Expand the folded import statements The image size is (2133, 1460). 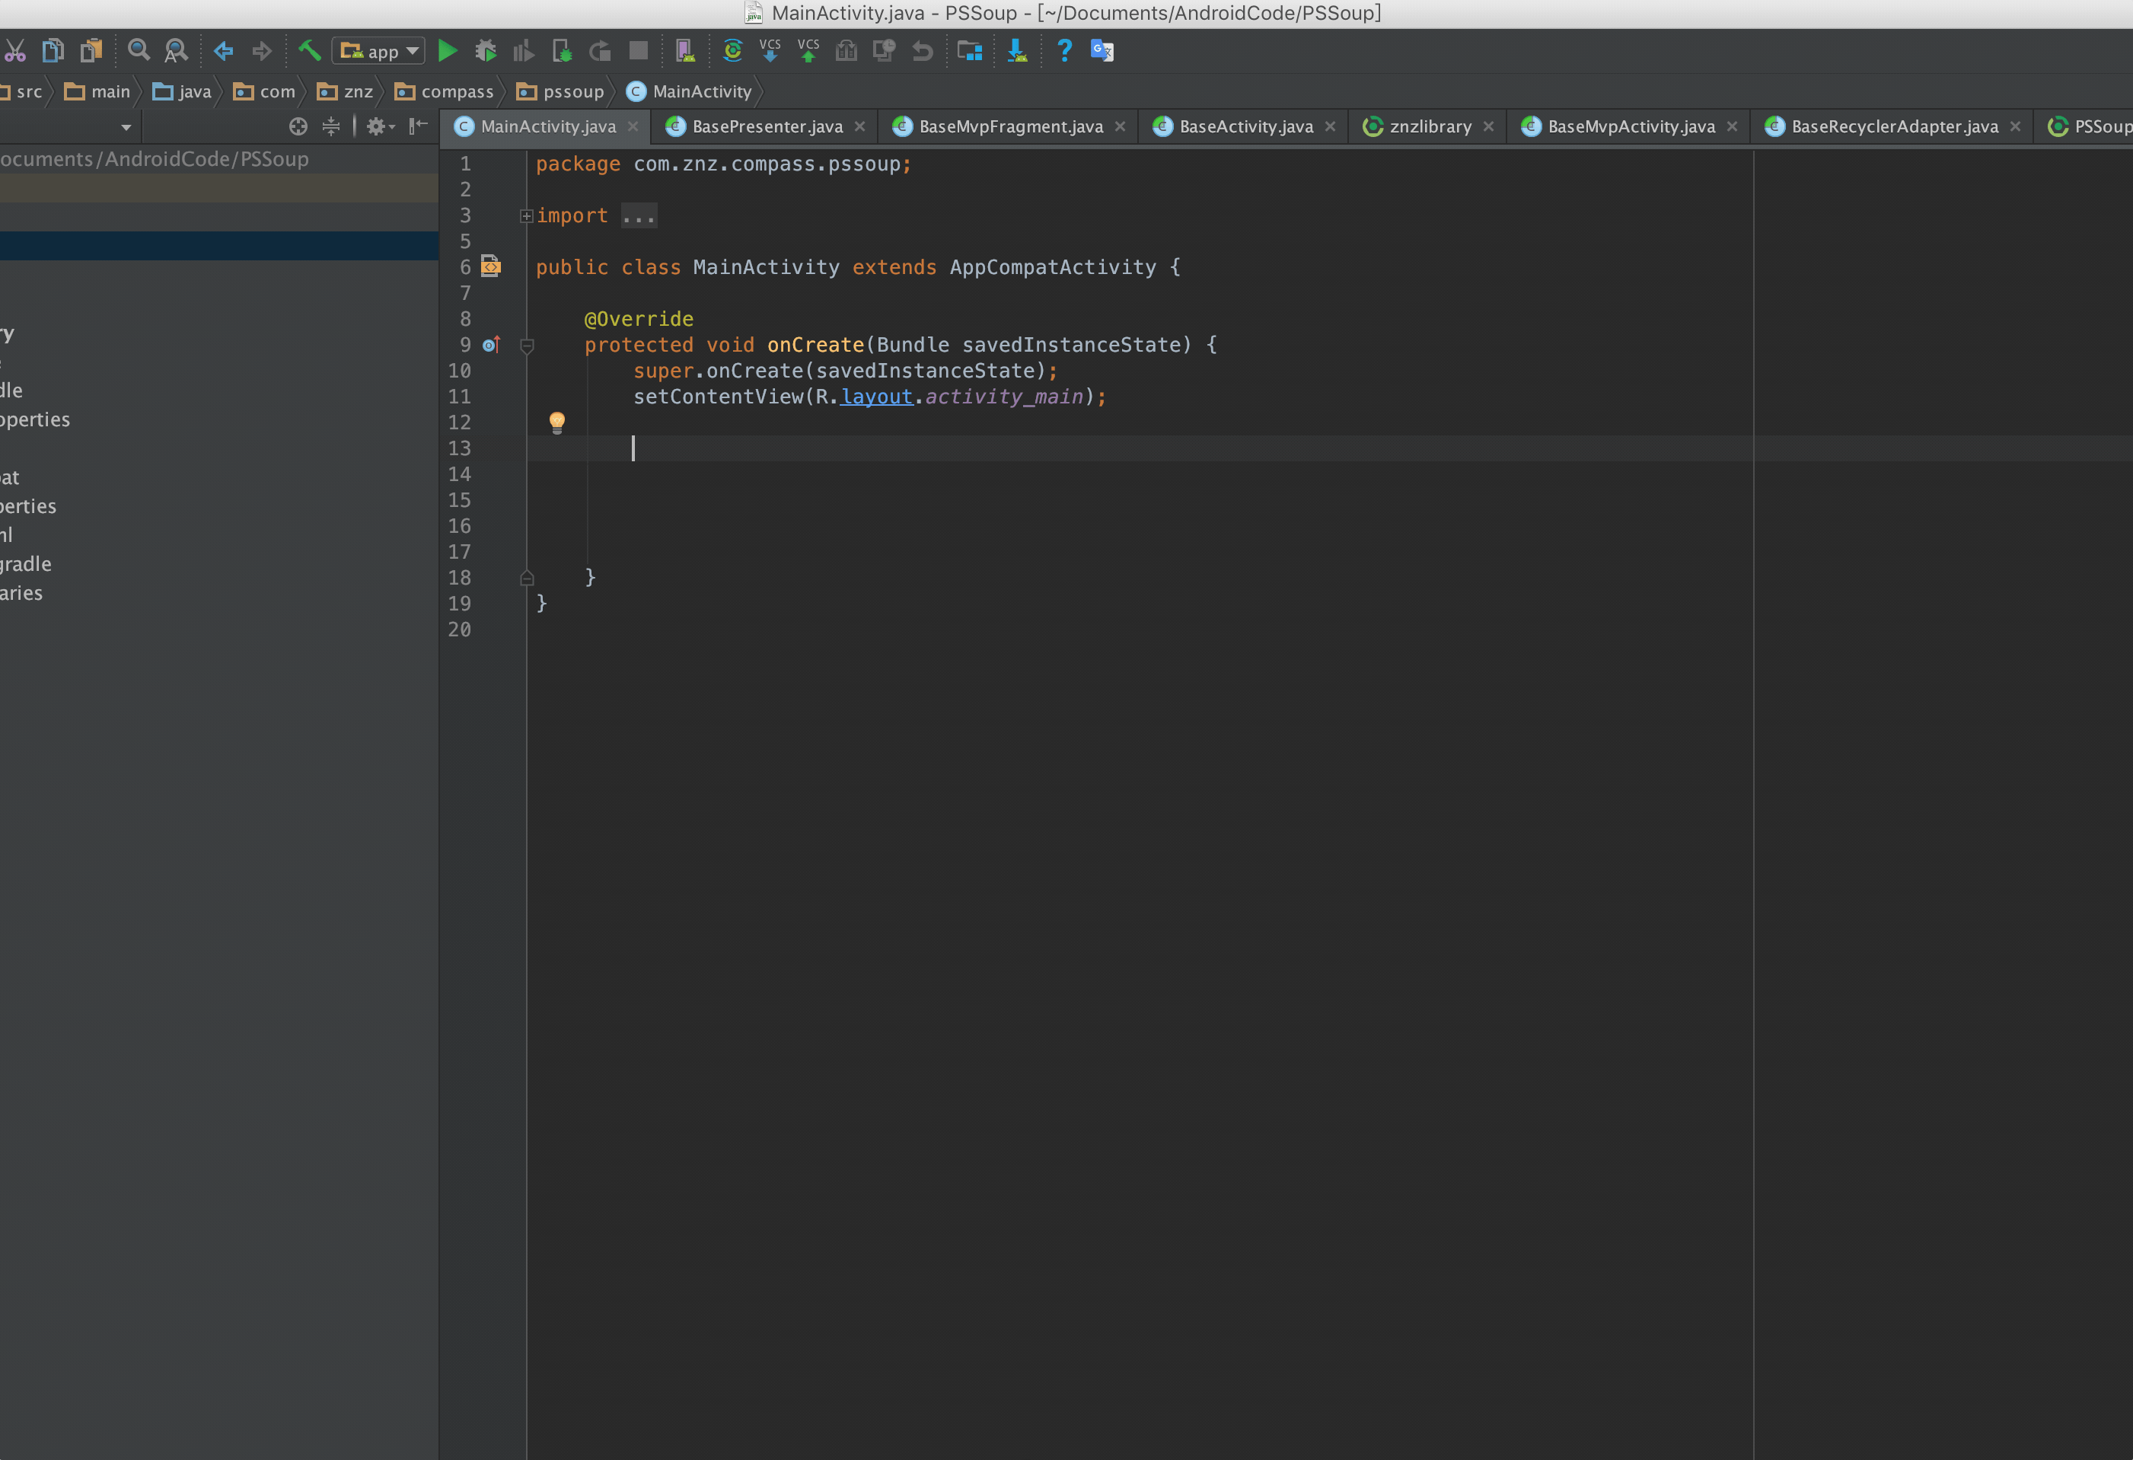[526, 217]
